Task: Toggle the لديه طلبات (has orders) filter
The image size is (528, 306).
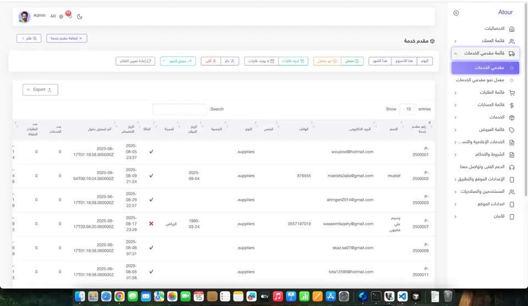Action: pos(293,61)
